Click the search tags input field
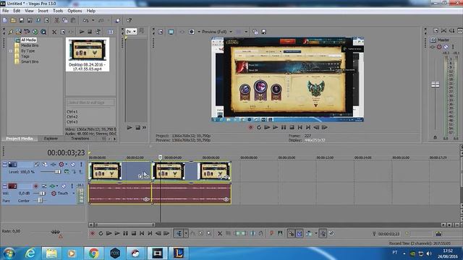Screen dimensions: 463x260 90,103
